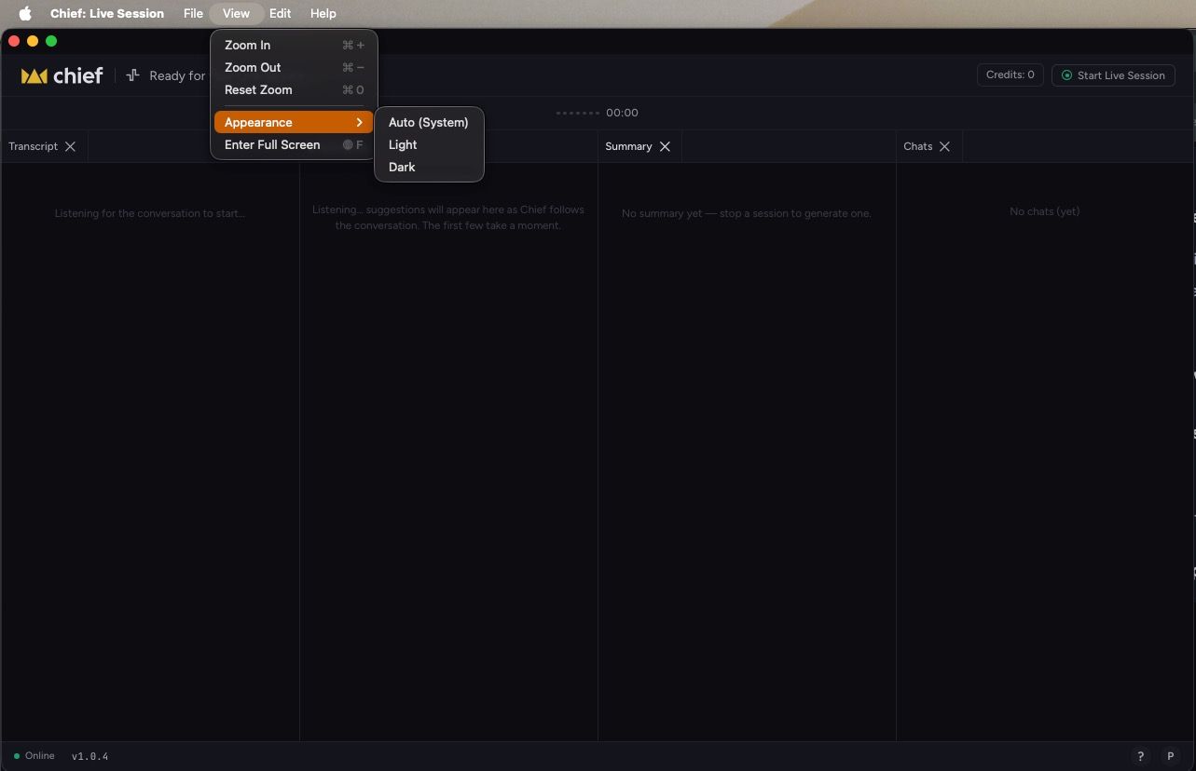Set appearance to Auto (System)

429,122
